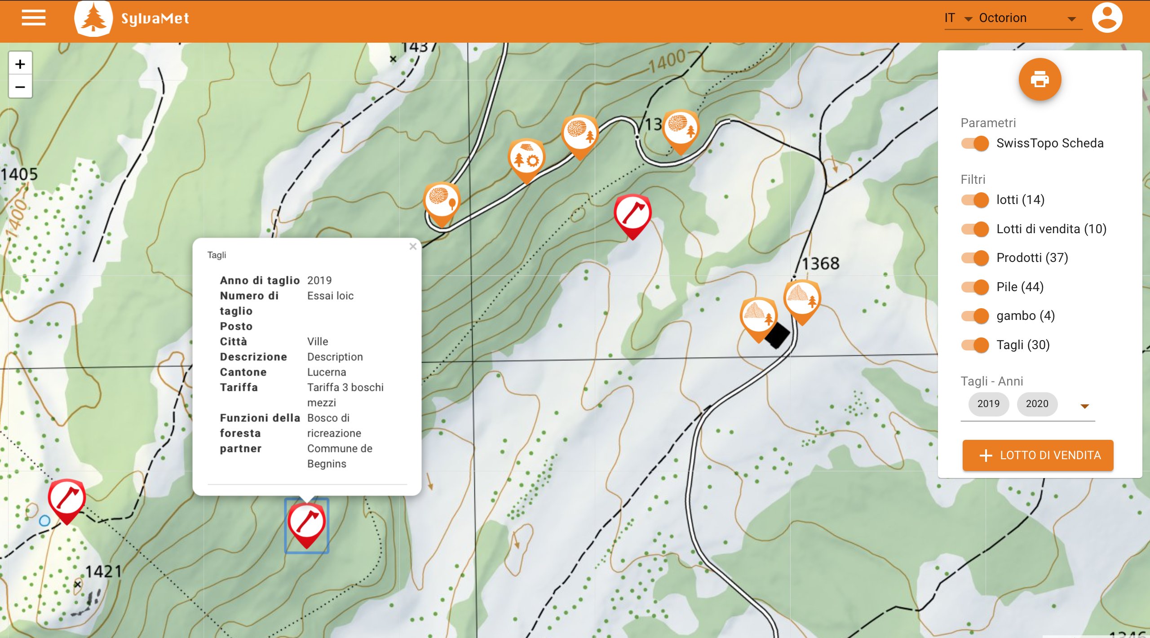This screenshot has width=1150, height=638.
Task: Toggle the Prodotti (37) filter
Action: pos(975,258)
